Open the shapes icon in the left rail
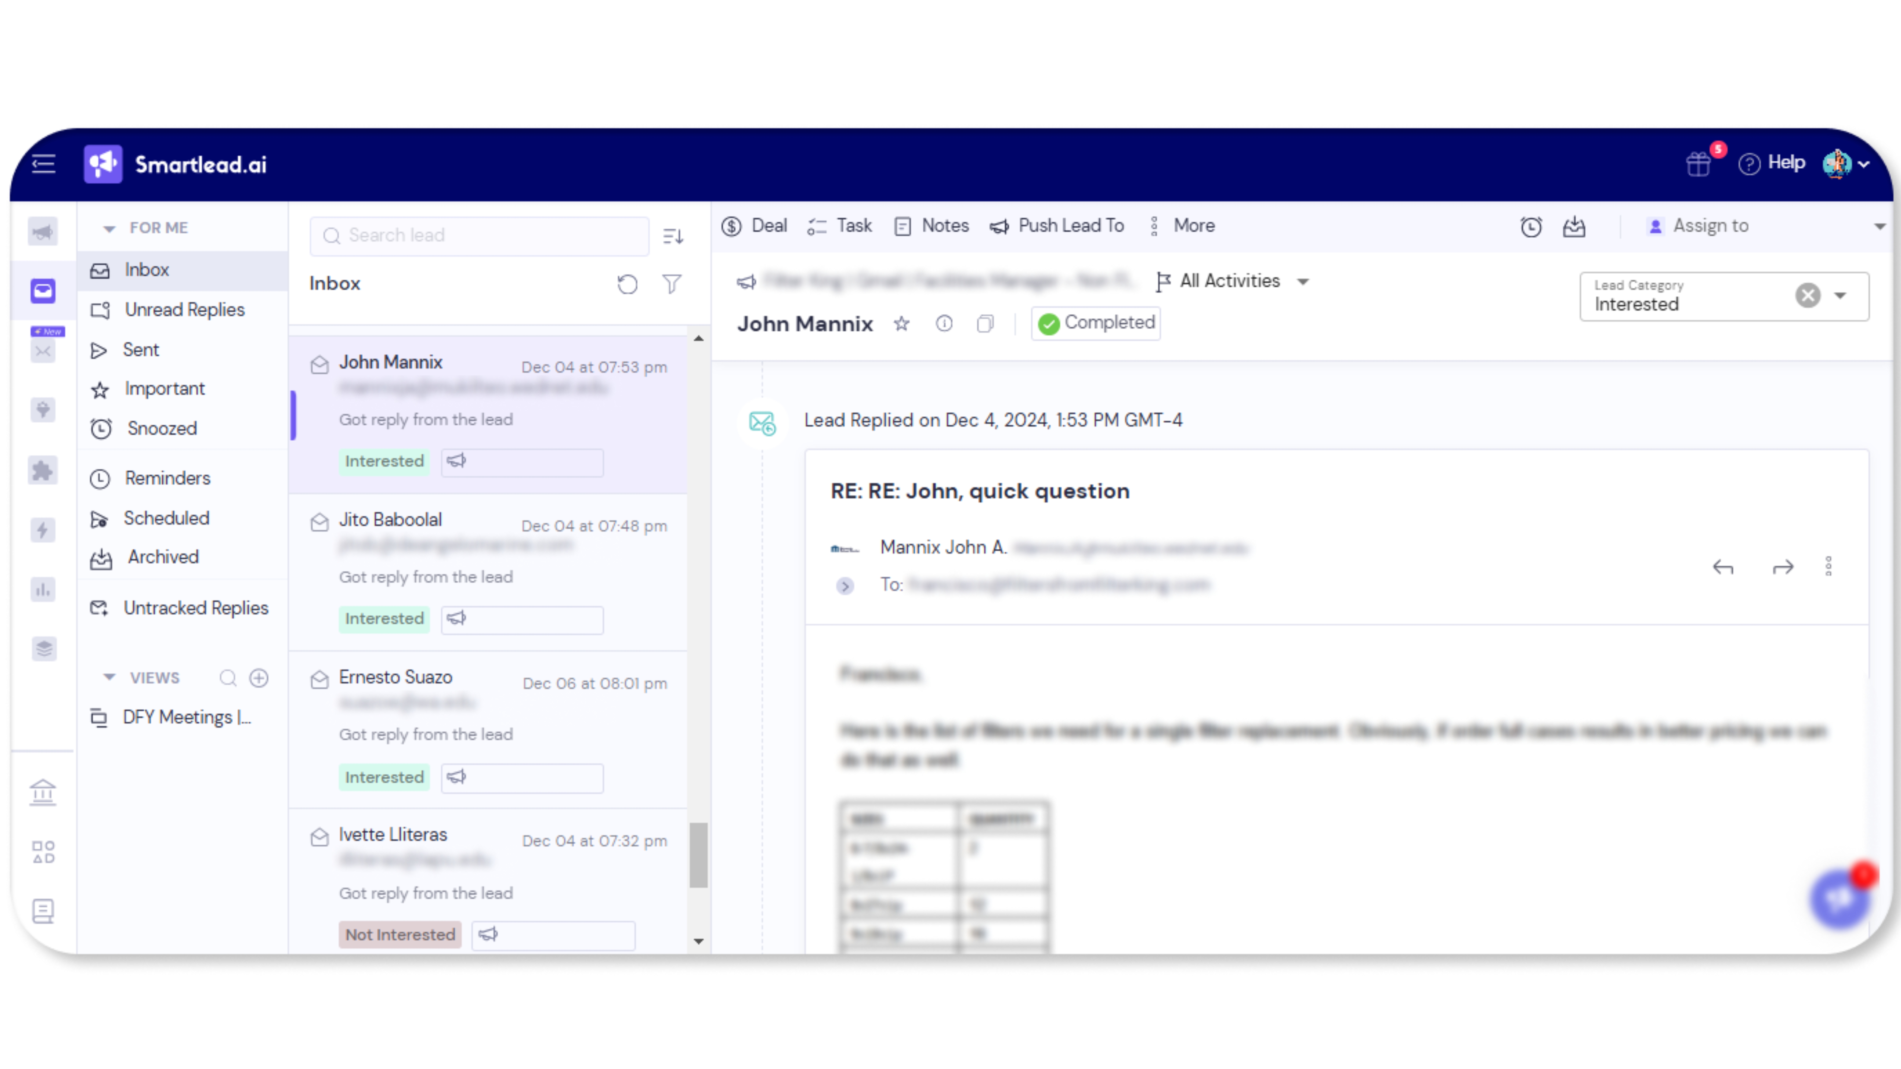 [43, 852]
